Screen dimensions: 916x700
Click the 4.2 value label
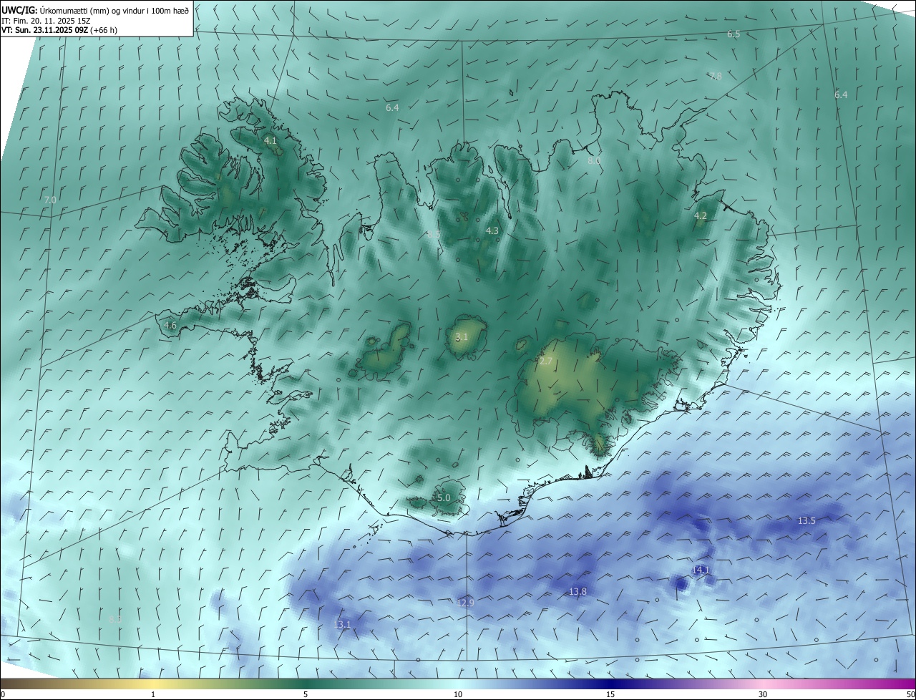[701, 215]
